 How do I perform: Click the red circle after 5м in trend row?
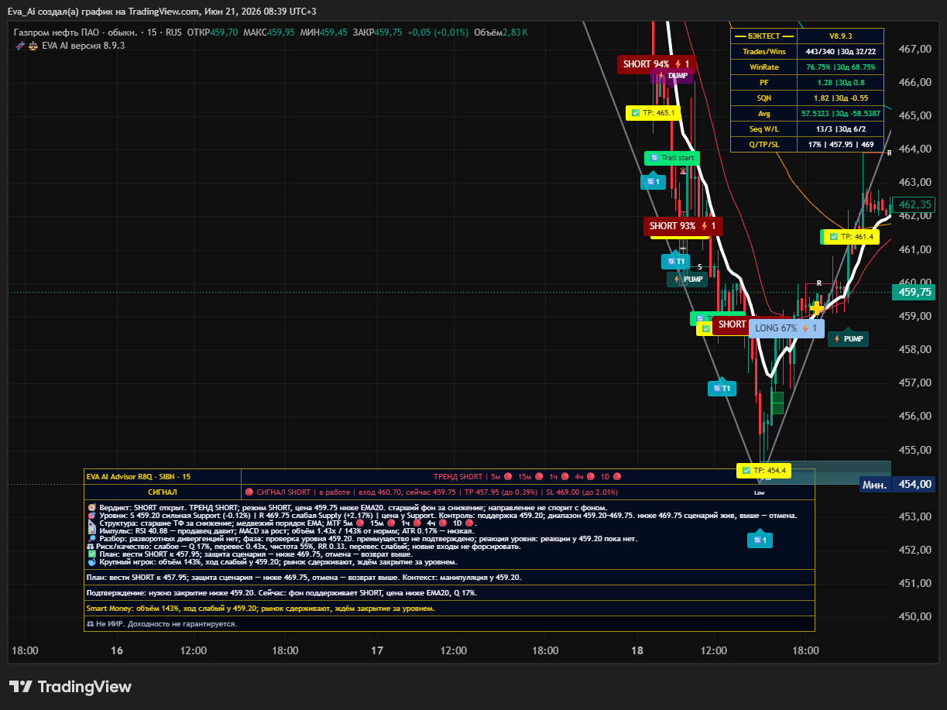tap(508, 477)
